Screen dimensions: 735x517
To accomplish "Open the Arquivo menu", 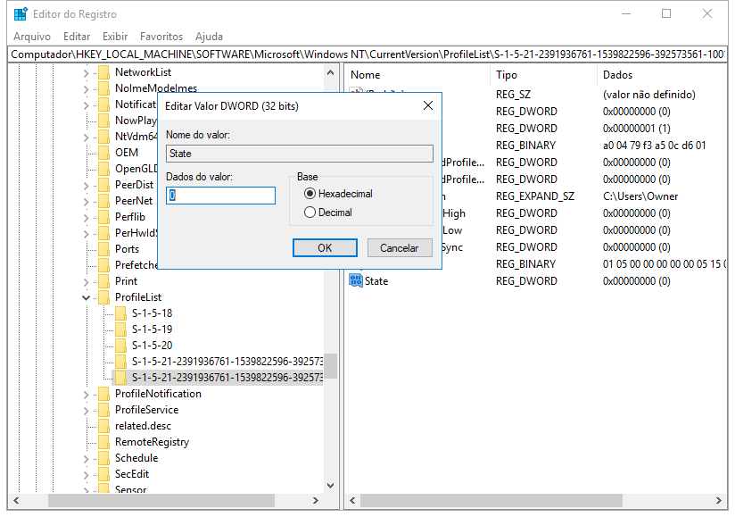I will (32, 37).
